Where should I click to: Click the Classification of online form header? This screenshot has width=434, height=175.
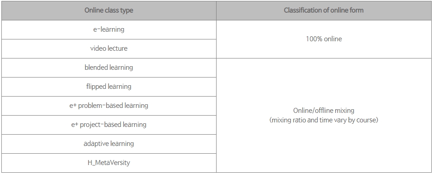pos(323,10)
